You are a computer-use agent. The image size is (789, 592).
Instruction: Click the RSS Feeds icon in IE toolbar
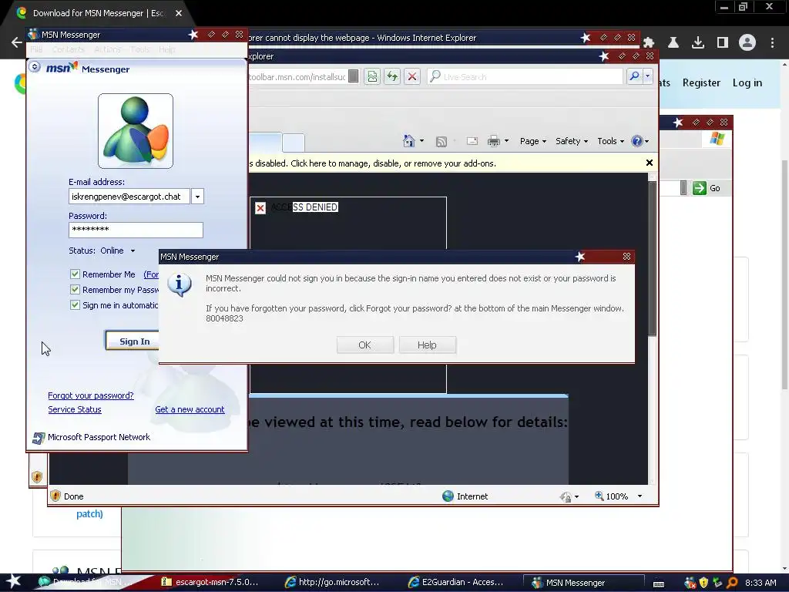442,142
